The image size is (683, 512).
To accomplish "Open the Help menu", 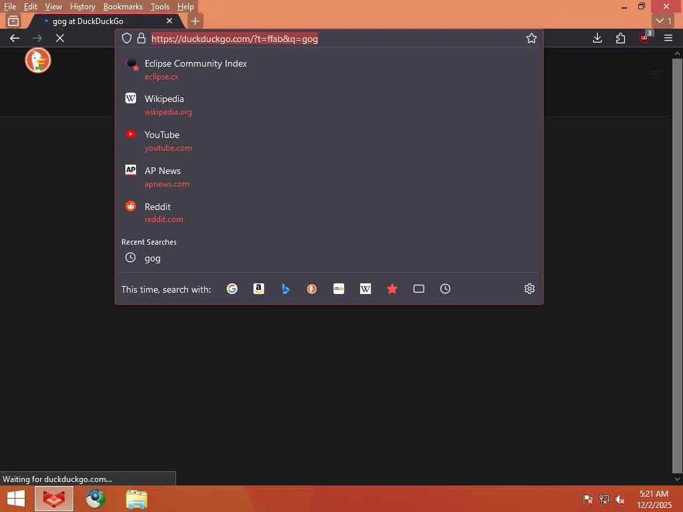I will (185, 7).
